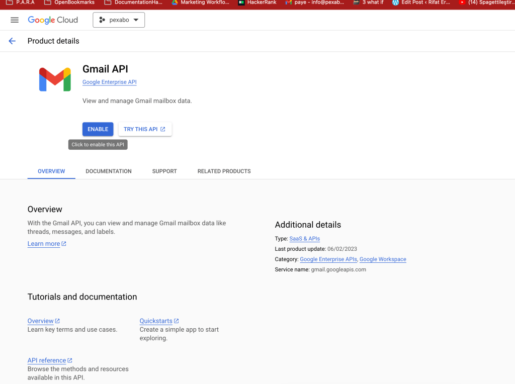Open the (14) Spagettileştir YouTube bookmark

coord(487,3)
